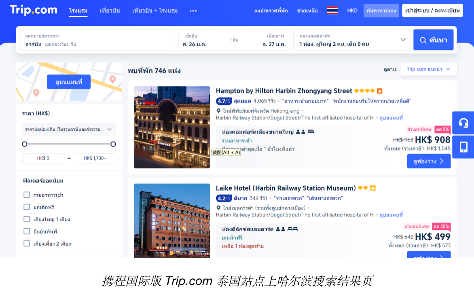Open the Thailand flag language selector
Screen dimensions: 474x293
coord(332,11)
